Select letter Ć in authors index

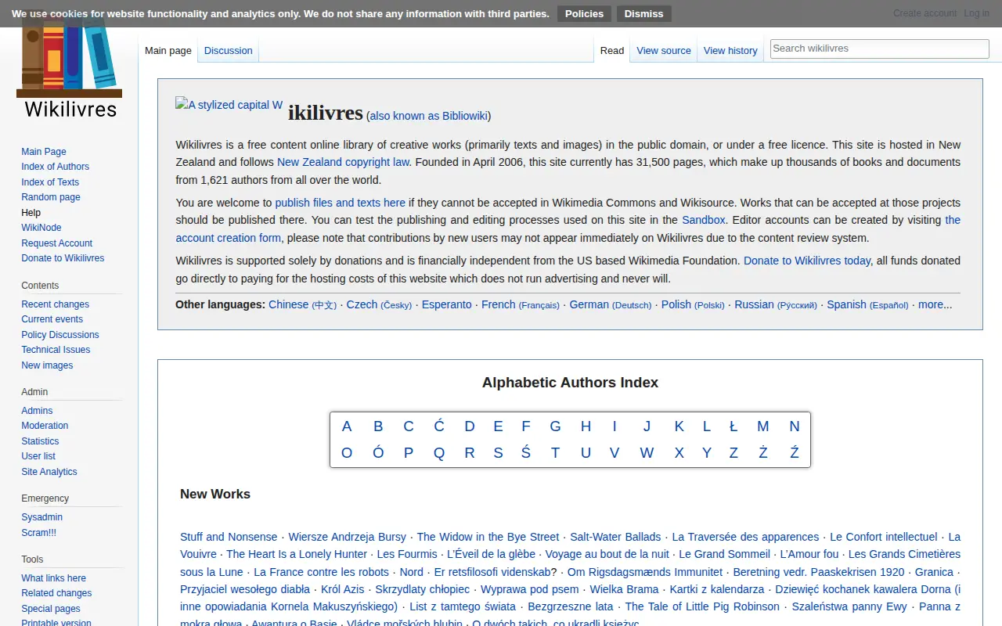[439, 426]
